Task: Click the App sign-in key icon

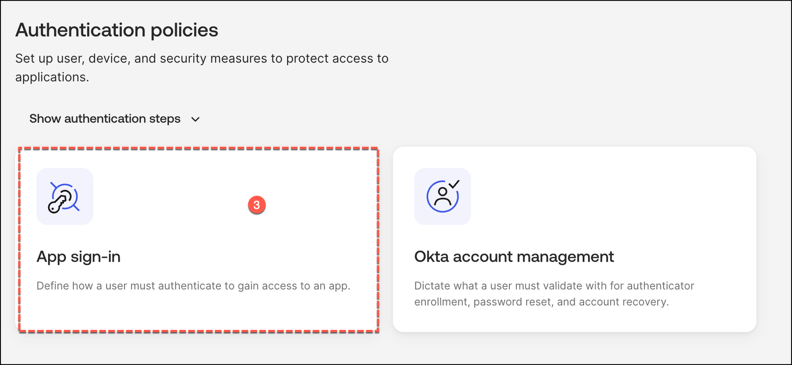Action: 64,197
